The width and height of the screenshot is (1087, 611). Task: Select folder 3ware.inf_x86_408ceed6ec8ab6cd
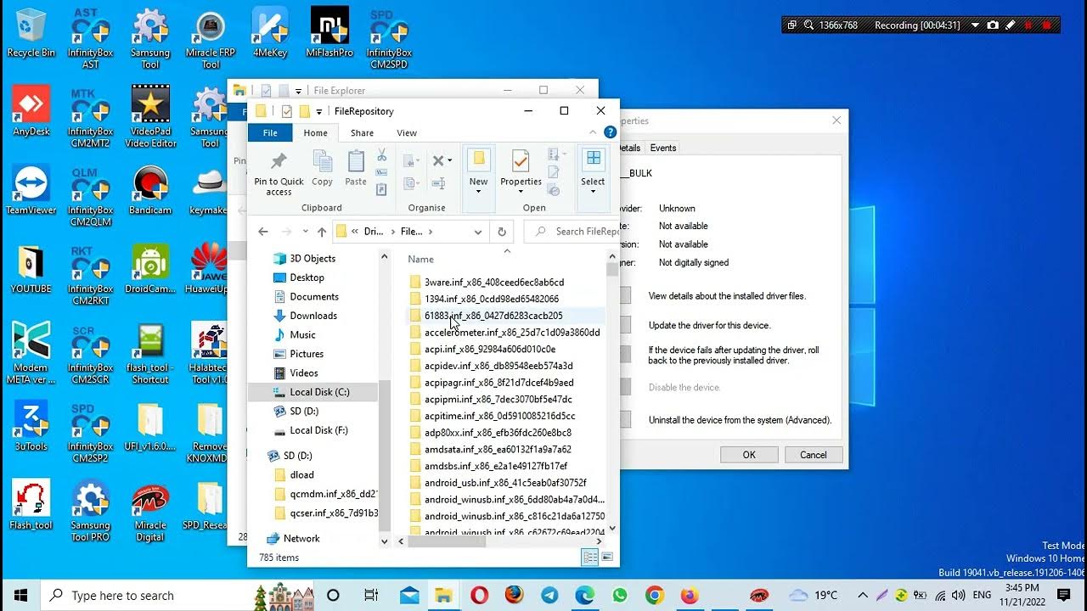(x=494, y=282)
